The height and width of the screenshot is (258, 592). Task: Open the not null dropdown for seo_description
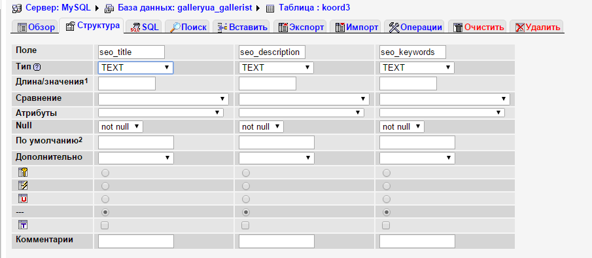261,127
